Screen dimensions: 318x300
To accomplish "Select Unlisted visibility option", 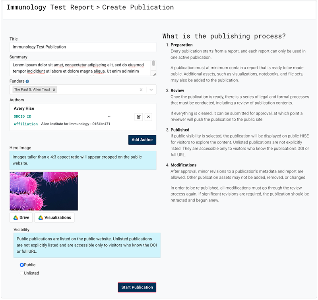I will pyautogui.click(x=22, y=273).
